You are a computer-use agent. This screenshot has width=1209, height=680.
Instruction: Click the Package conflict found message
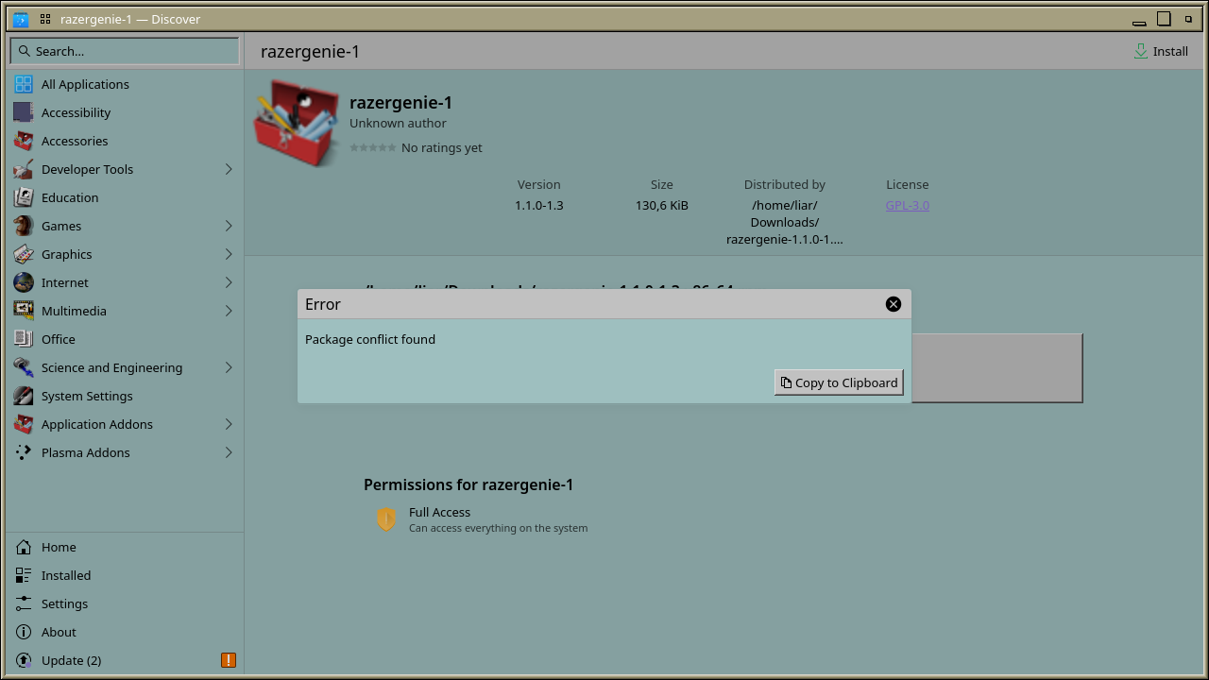pyautogui.click(x=370, y=339)
